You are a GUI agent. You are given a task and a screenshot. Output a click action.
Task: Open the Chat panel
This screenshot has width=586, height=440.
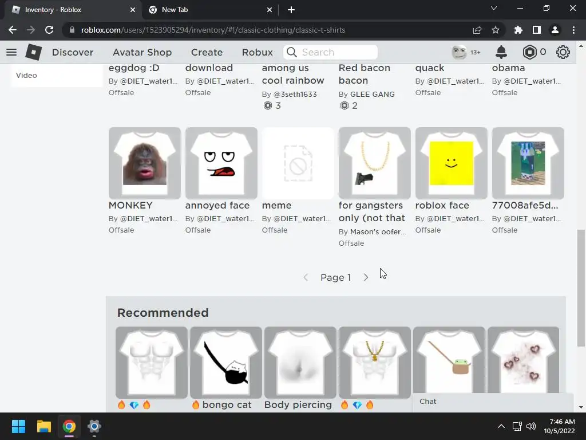pyautogui.click(x=493, y=402)
